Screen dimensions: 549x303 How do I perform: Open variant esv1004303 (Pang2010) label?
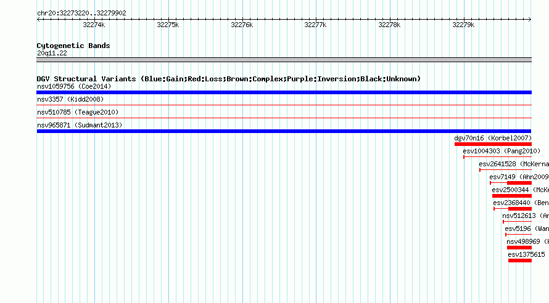502,151
